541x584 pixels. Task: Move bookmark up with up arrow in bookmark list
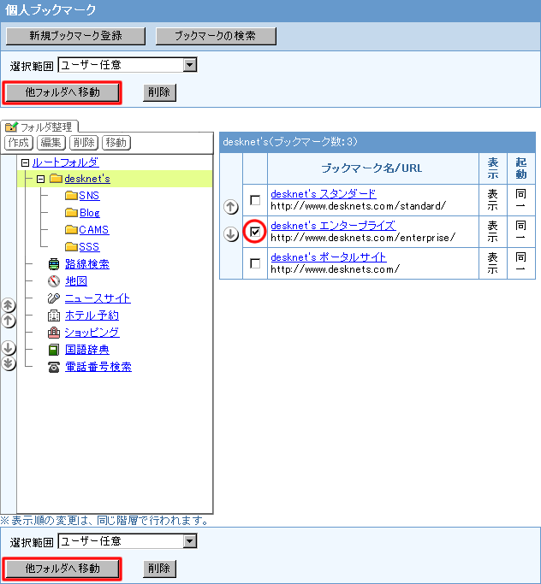231,207
